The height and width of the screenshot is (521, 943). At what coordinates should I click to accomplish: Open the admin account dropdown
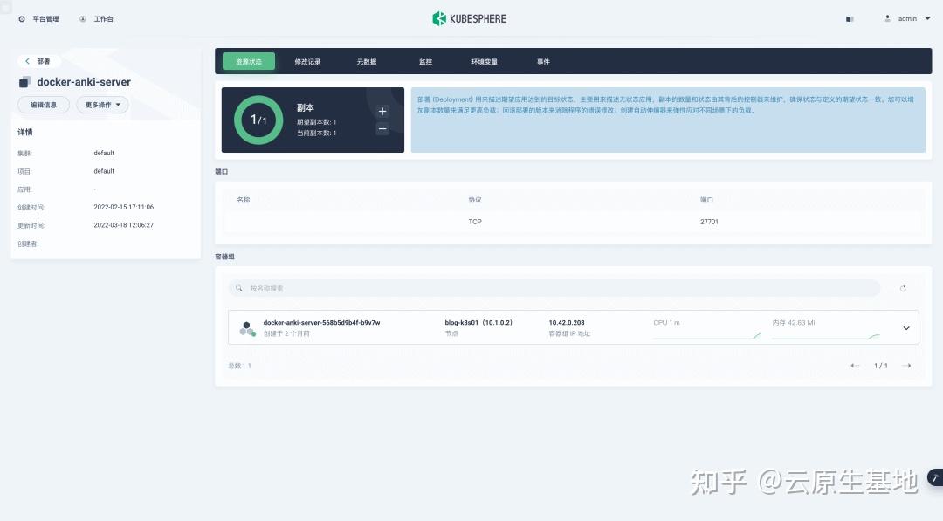[x=906, y=18]
